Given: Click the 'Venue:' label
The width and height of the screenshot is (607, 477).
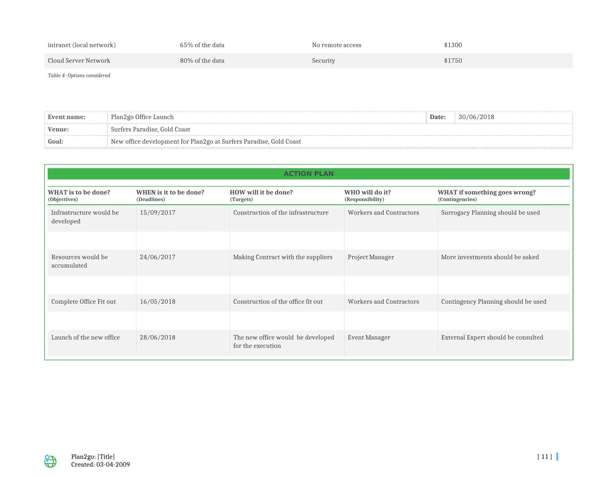Looking at the screenshot, I should pos(58,129).
